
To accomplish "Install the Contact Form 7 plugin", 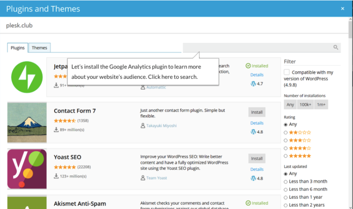I will [x=257, y=112].
